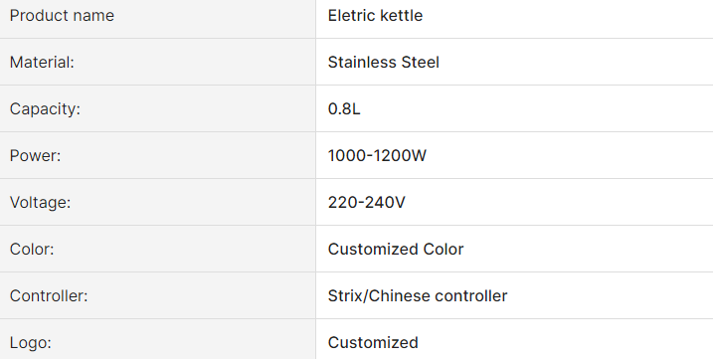Image resolution: width=713 pixels, height=359 pixels.
Task: Click the Capacity: label cell
Action: click(x=158, y=108)
